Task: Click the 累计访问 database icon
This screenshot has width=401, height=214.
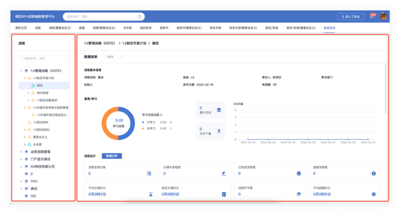Action: click(x=219, y=109)
